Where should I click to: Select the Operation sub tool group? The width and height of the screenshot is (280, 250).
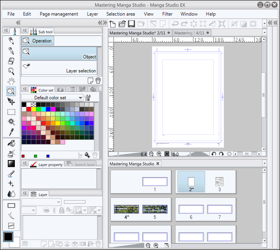[x=38, y=40]
